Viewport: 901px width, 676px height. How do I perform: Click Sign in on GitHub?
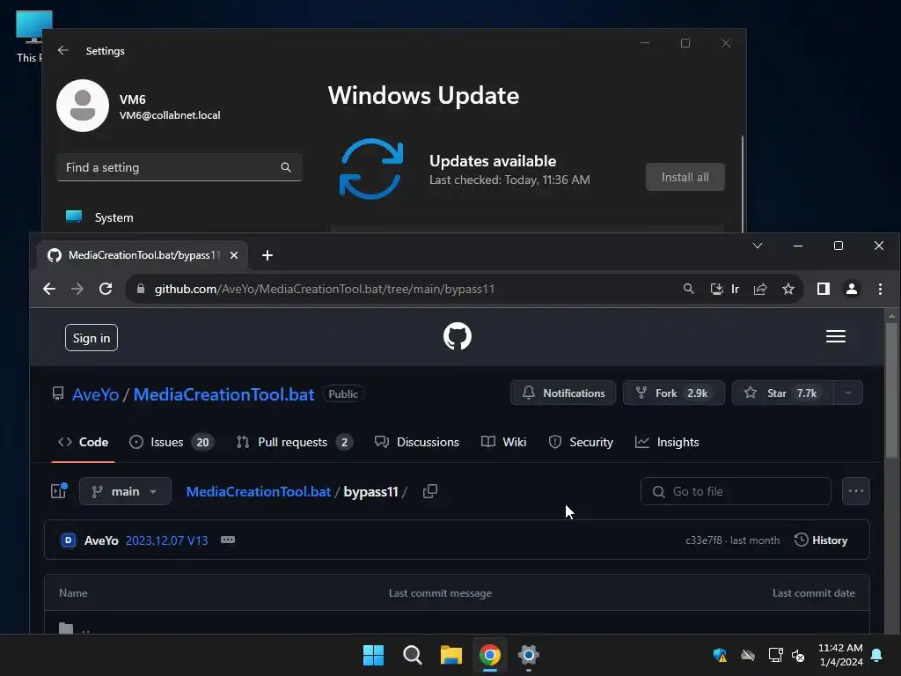92,338
